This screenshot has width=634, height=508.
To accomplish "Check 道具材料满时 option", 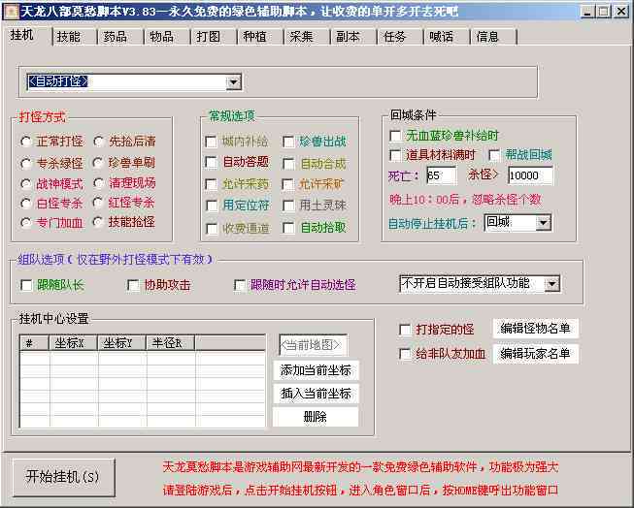I will (395, 155).
